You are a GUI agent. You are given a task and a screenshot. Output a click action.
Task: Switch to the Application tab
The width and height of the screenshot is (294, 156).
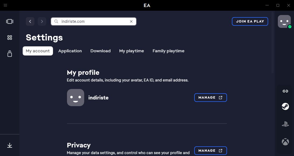click(x=70, y=51)
